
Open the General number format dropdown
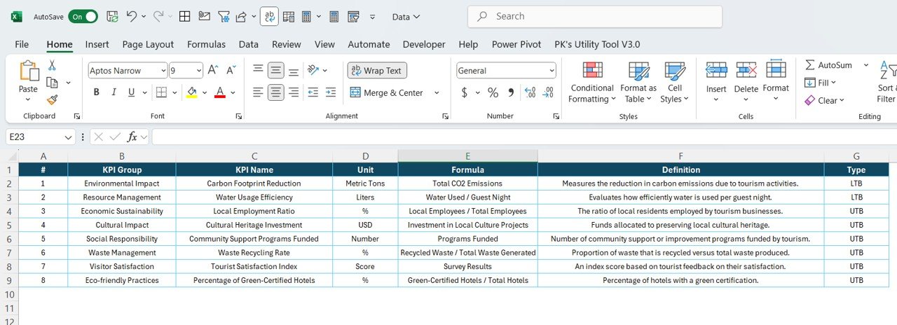coord(552,70)
